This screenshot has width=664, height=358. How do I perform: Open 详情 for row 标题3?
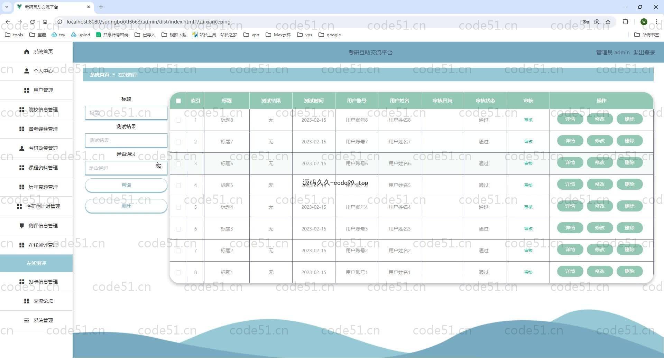[x=570, y=228]
